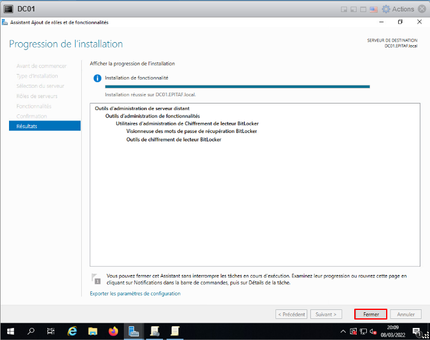
Task: Open the notification center icon
Action: click(416, 331)
